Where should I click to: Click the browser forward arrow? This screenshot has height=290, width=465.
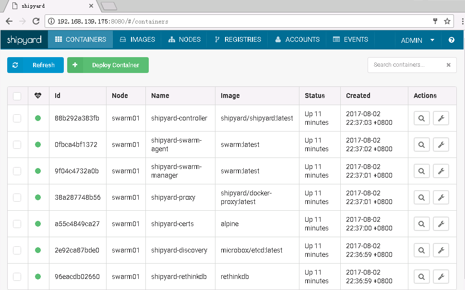pos(23,21)
